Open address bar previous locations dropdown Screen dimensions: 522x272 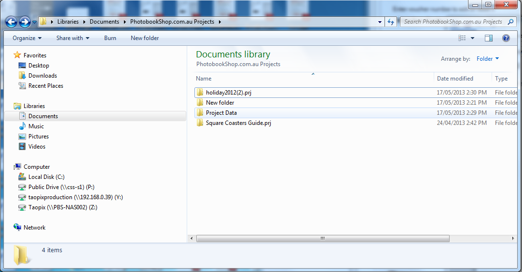[380, 22]
